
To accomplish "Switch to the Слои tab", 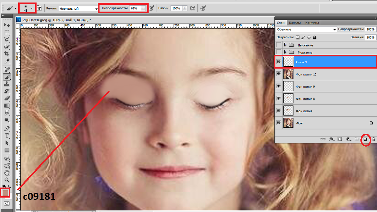I will (281, 23).
